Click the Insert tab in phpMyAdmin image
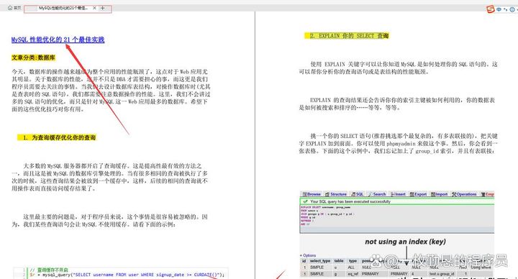 (x=398, y=194)
